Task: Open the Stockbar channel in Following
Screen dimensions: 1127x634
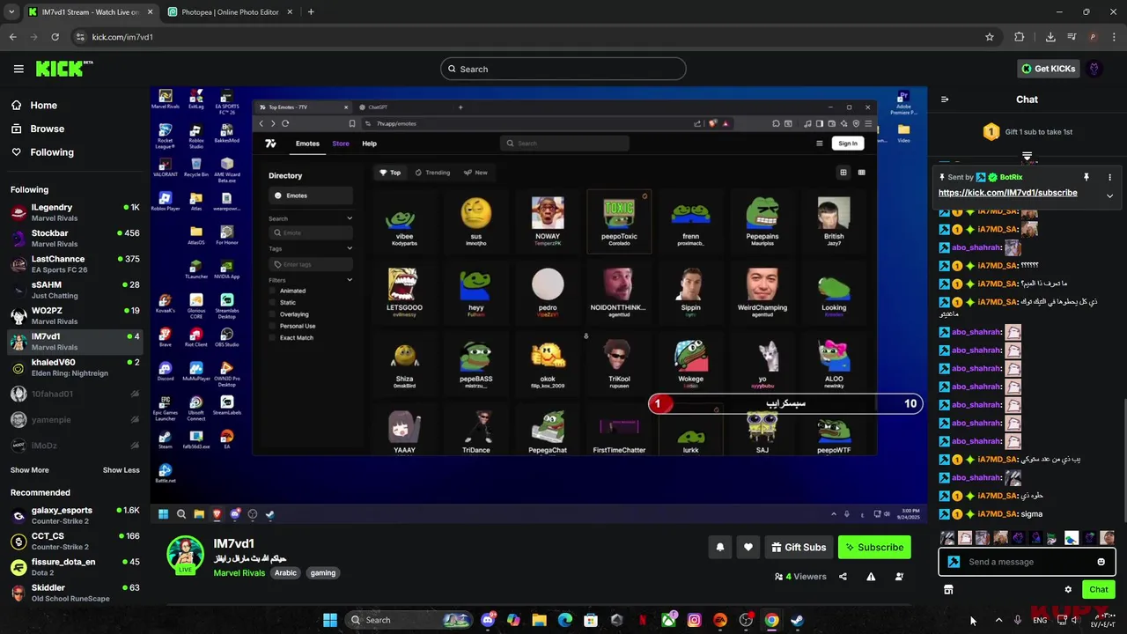Action: [x=75, y=238]
